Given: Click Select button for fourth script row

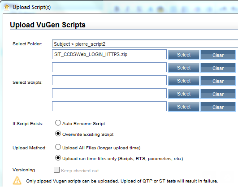Looking at the screenshot, I should point(184,94).
